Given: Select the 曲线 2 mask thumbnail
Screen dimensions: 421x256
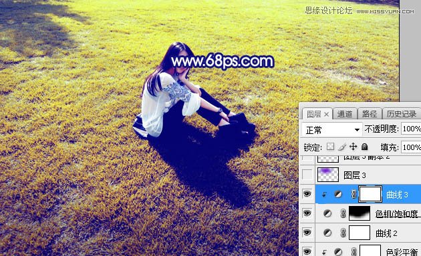Looking at the screenshot, I should pyautogui.click(x=360, y=233).
